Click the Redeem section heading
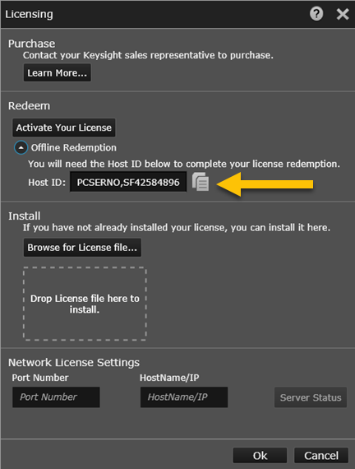The image size is (355, 469). [30, 106]
